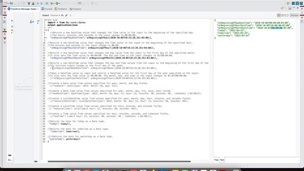Image resolution: width=304 pixels, height=171 pixels.
Task: Select the source-only layout icon
Action: pyautogui.click(x=287, y=15)
